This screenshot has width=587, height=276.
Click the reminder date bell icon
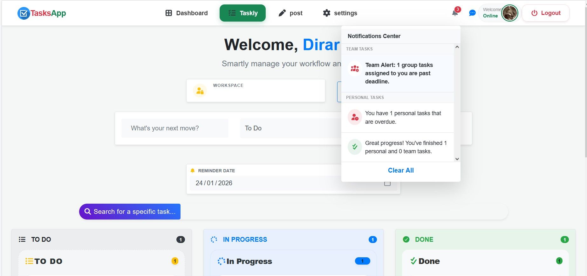tap(192, 171)
